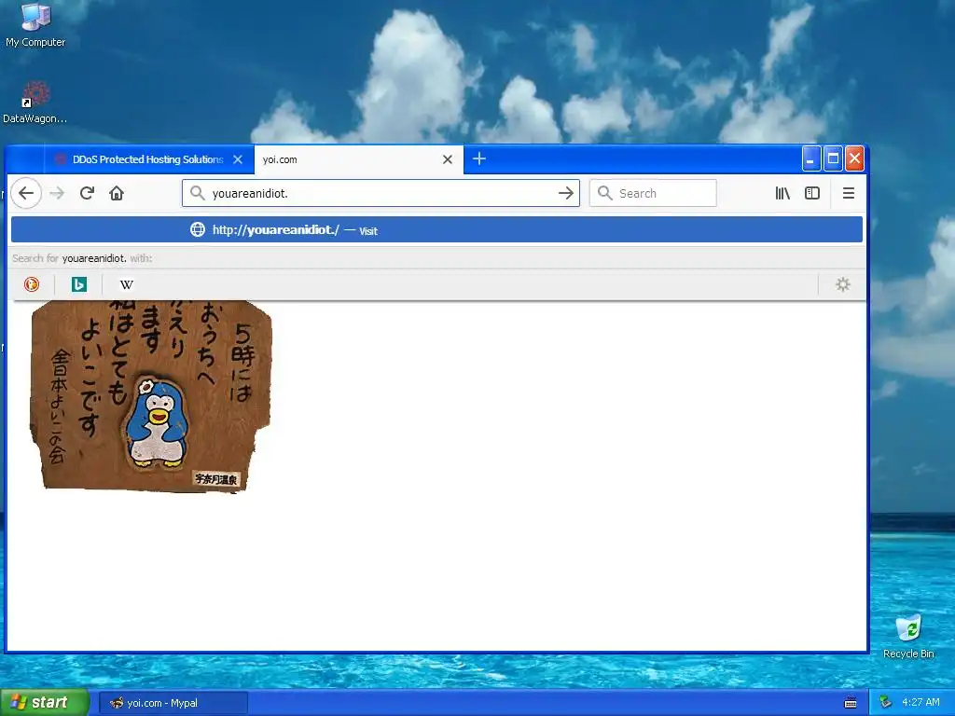Select the yoi.com tab
Viewport: 955px width, 716px height.
point(359,159)
